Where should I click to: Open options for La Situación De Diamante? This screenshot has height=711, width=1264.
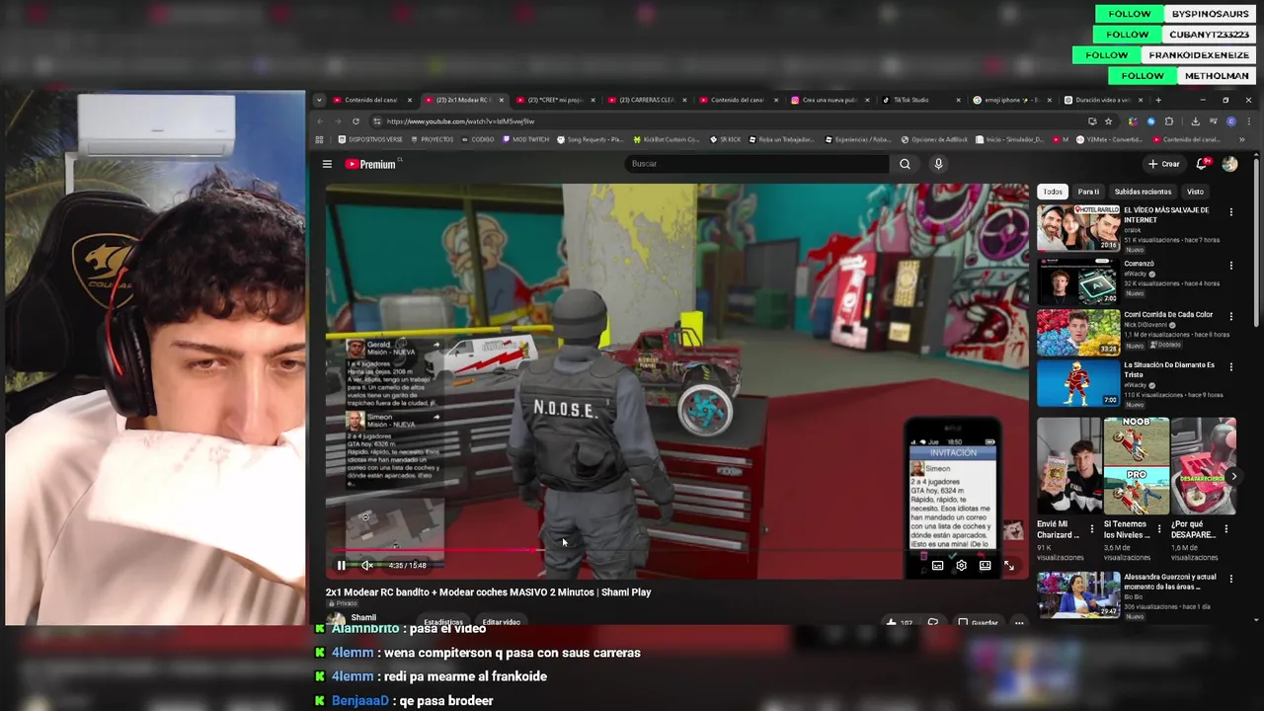point(1231,366)
